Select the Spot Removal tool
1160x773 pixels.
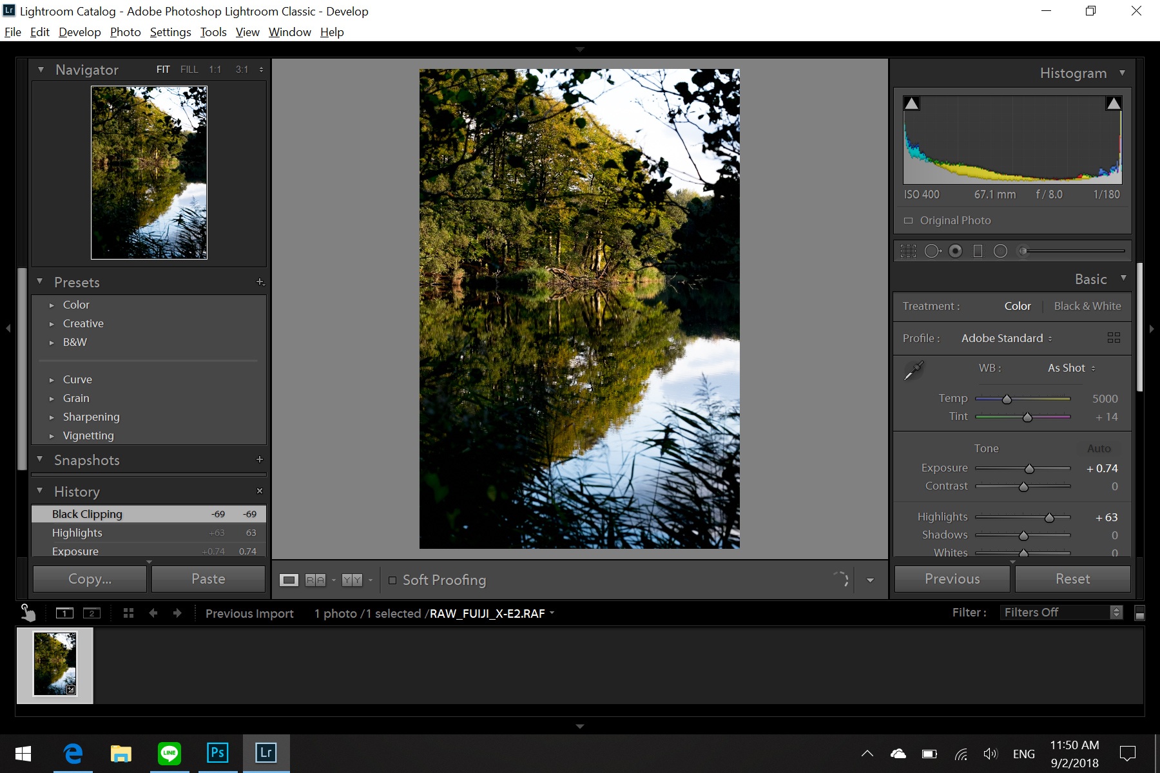tap(933, 251)
